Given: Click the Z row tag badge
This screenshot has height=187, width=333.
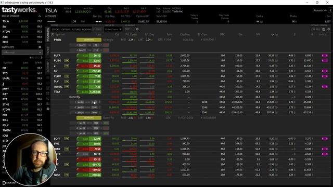Looking at the screenshot, I should 67,66.
